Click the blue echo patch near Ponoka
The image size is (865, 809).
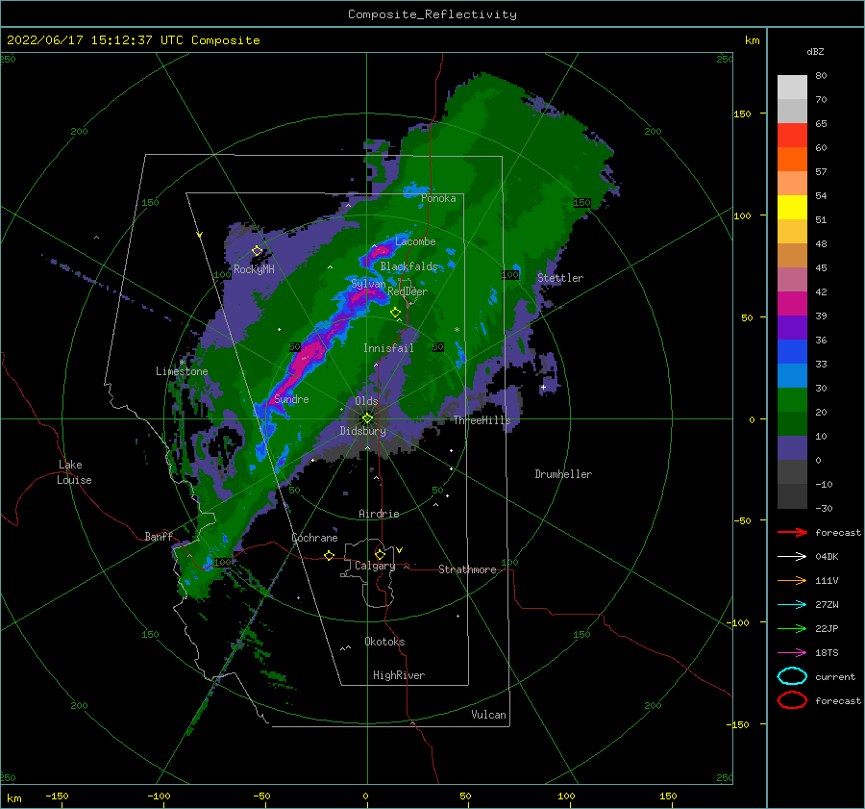[415, 190]
